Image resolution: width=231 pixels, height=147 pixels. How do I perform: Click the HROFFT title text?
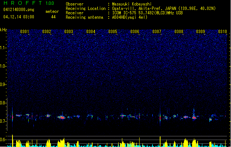[x=23, y=3]
